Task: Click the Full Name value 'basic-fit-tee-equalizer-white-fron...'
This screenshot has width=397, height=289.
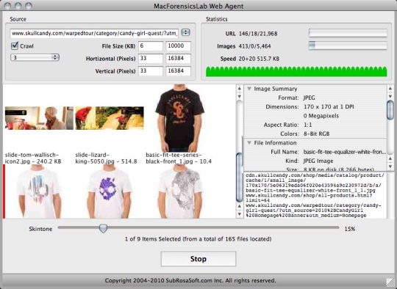Action: [x=344, y=152]
